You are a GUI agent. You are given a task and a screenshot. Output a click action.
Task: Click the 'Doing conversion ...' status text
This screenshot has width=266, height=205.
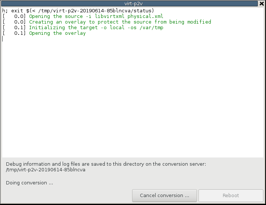point(29,183)
